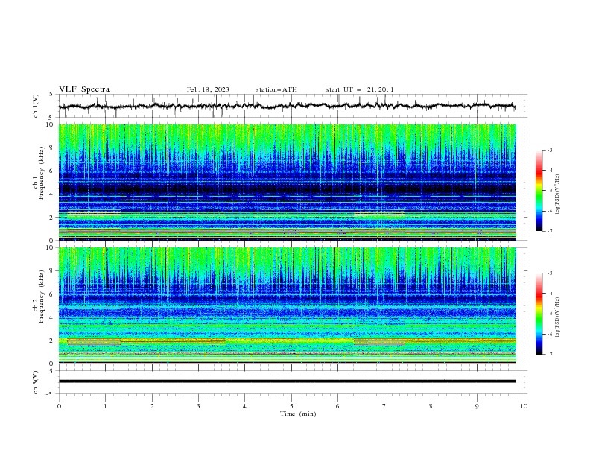590x456 pixels.
Task: Click the ch.3 flat black waveform trace
Action: 287,381
